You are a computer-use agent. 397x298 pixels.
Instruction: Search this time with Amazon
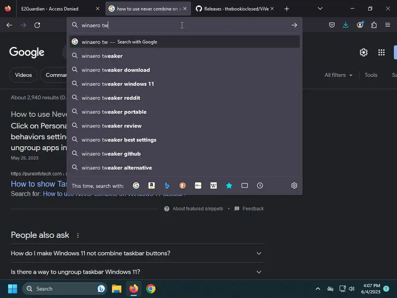coord(152,186)
